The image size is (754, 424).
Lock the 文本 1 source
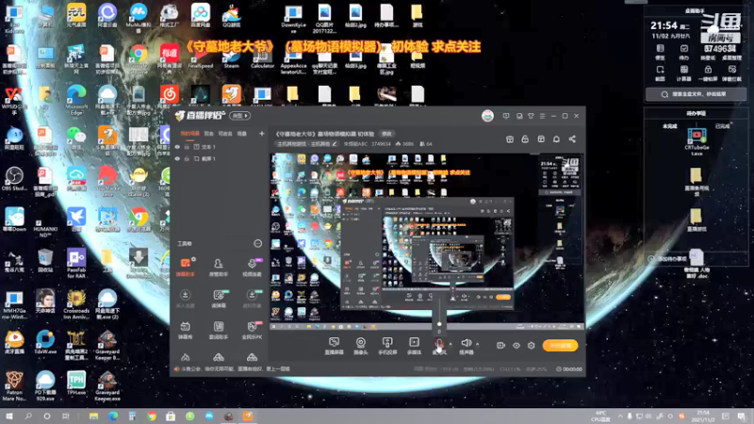click(187, 147)
